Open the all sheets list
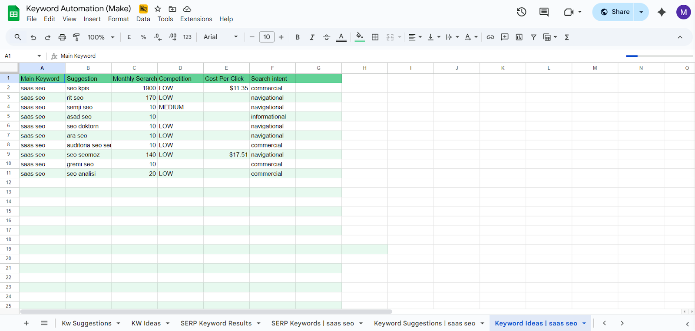The image size is (695, 331). pos(44,323)
